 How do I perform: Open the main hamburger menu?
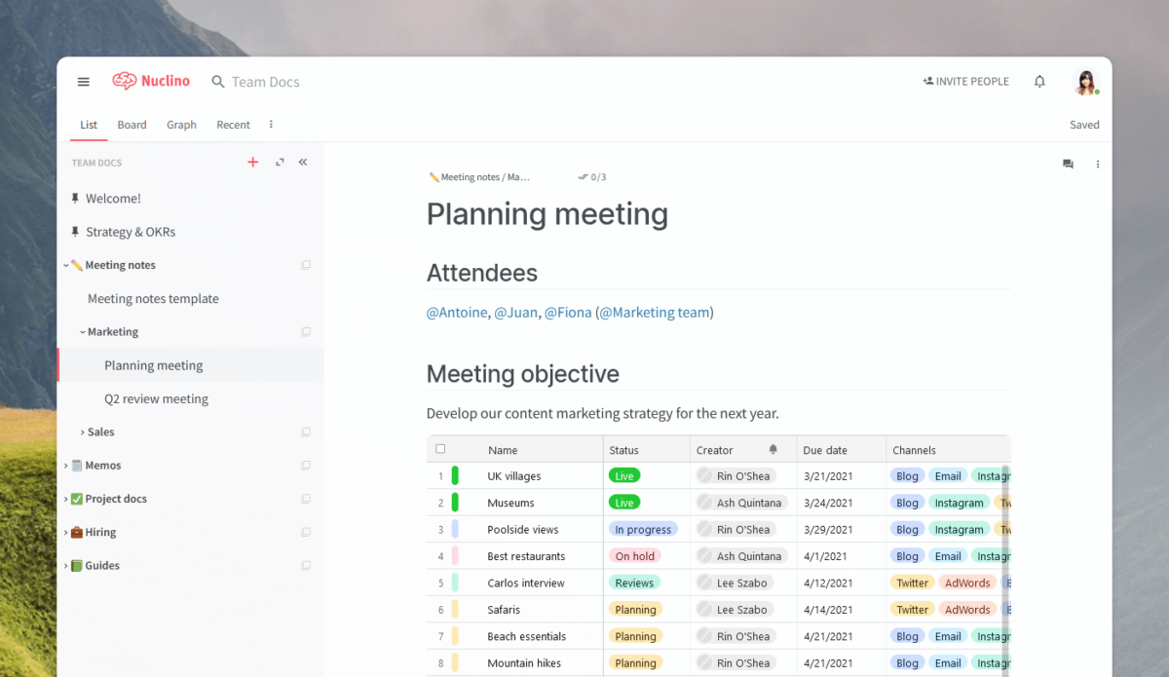pos(84,82)
